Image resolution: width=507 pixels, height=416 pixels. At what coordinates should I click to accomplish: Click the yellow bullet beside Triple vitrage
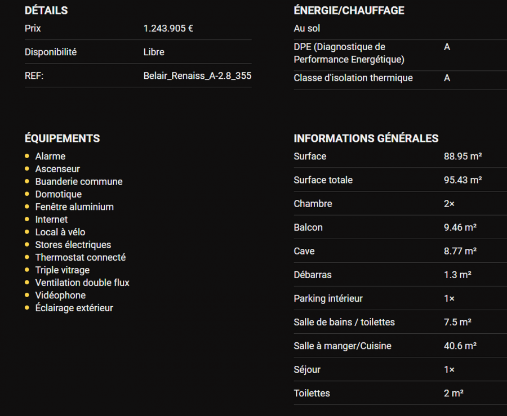tap(27, 270)
